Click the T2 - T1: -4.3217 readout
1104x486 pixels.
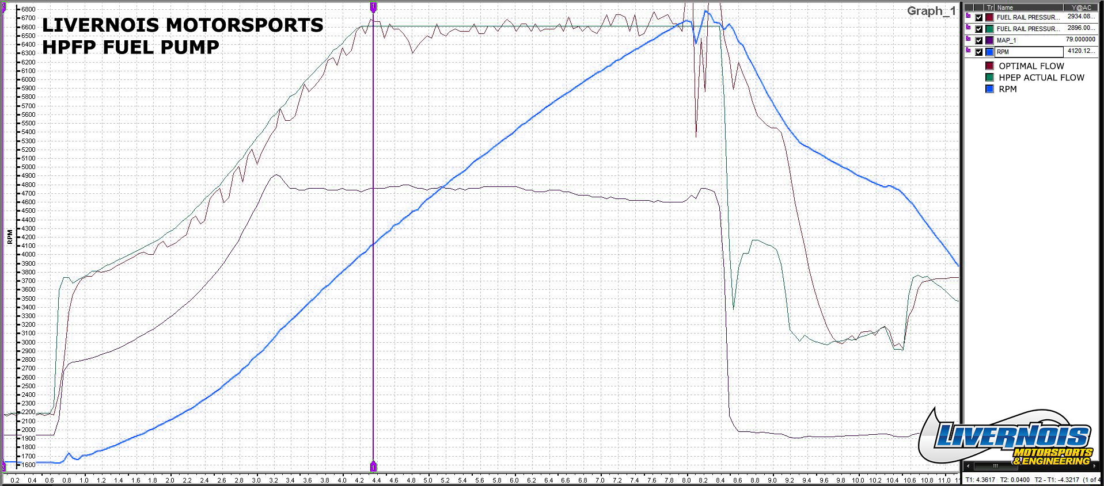pos(1057,480)
